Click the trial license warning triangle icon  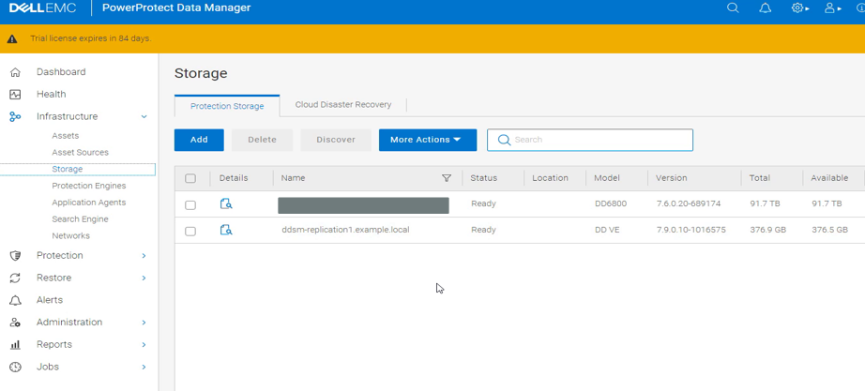point(12,39)
